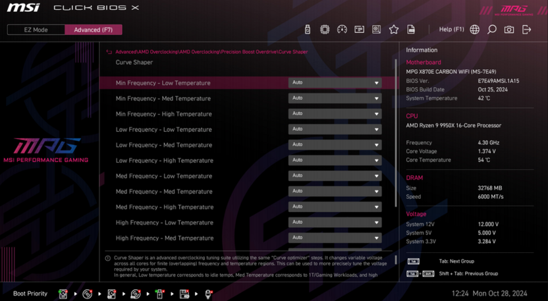Click the 1.374 V core voltage value
The width and height of the screenshot is (548, 301).
point(487,151)
